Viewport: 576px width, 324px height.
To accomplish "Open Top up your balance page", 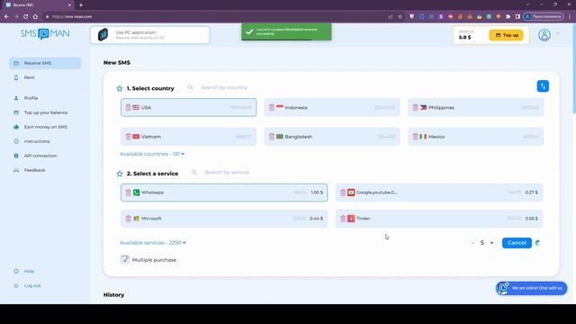I will 46,112.
